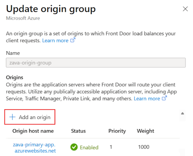Open zava-primary-app.azurewebsites.net origin

34,148
